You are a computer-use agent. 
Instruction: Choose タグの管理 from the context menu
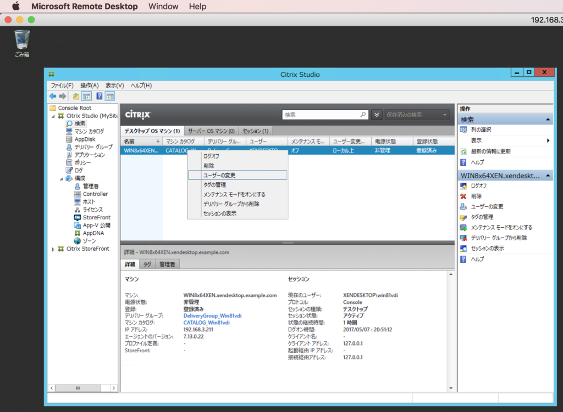(238, 184)
